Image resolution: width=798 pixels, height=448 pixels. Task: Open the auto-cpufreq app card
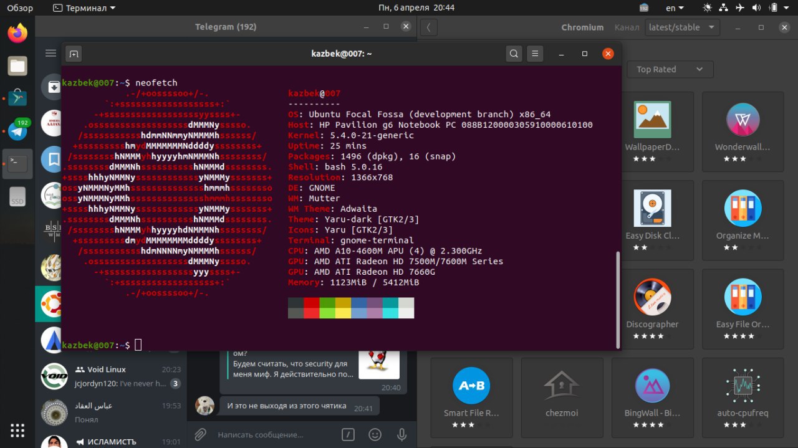(743, 398)
